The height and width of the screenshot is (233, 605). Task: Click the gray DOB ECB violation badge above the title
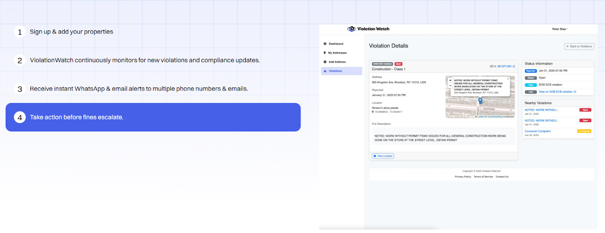(x=383, y=64)
